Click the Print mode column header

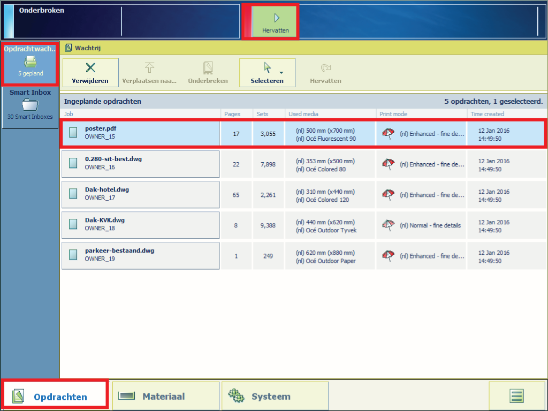[x=393, y=114]
